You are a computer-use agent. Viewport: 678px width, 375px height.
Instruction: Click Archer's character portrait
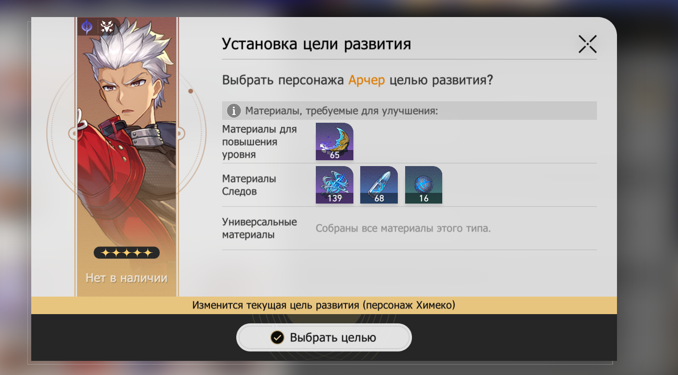click(x=127, y=146)
